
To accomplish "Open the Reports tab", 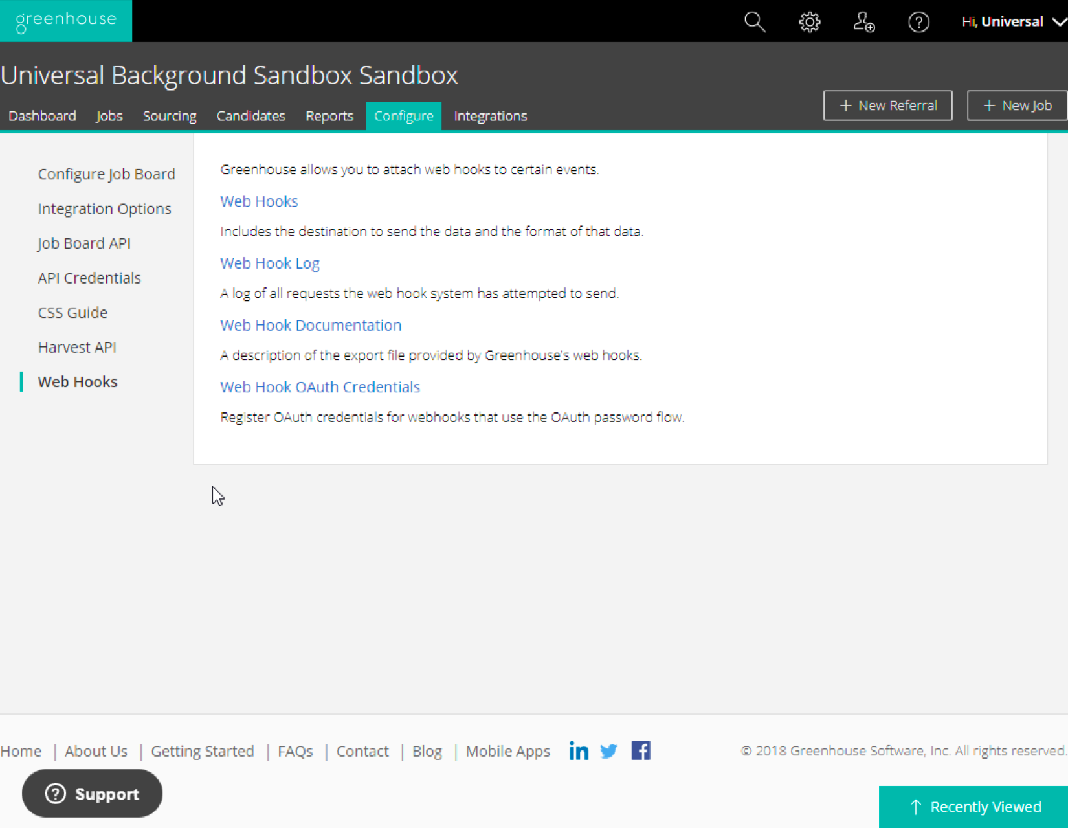I will 329,116.
